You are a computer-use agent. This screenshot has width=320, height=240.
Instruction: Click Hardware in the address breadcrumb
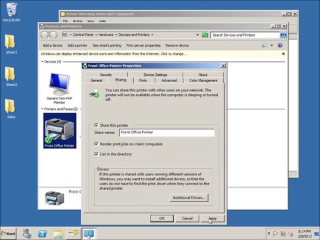pos(106,35)
